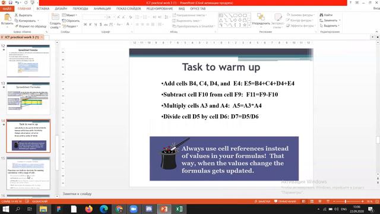The height and width of the screenshot is (214, 380).
Task: Open the OFFICE TAB ribbon tab
Action: coord(198,8)
